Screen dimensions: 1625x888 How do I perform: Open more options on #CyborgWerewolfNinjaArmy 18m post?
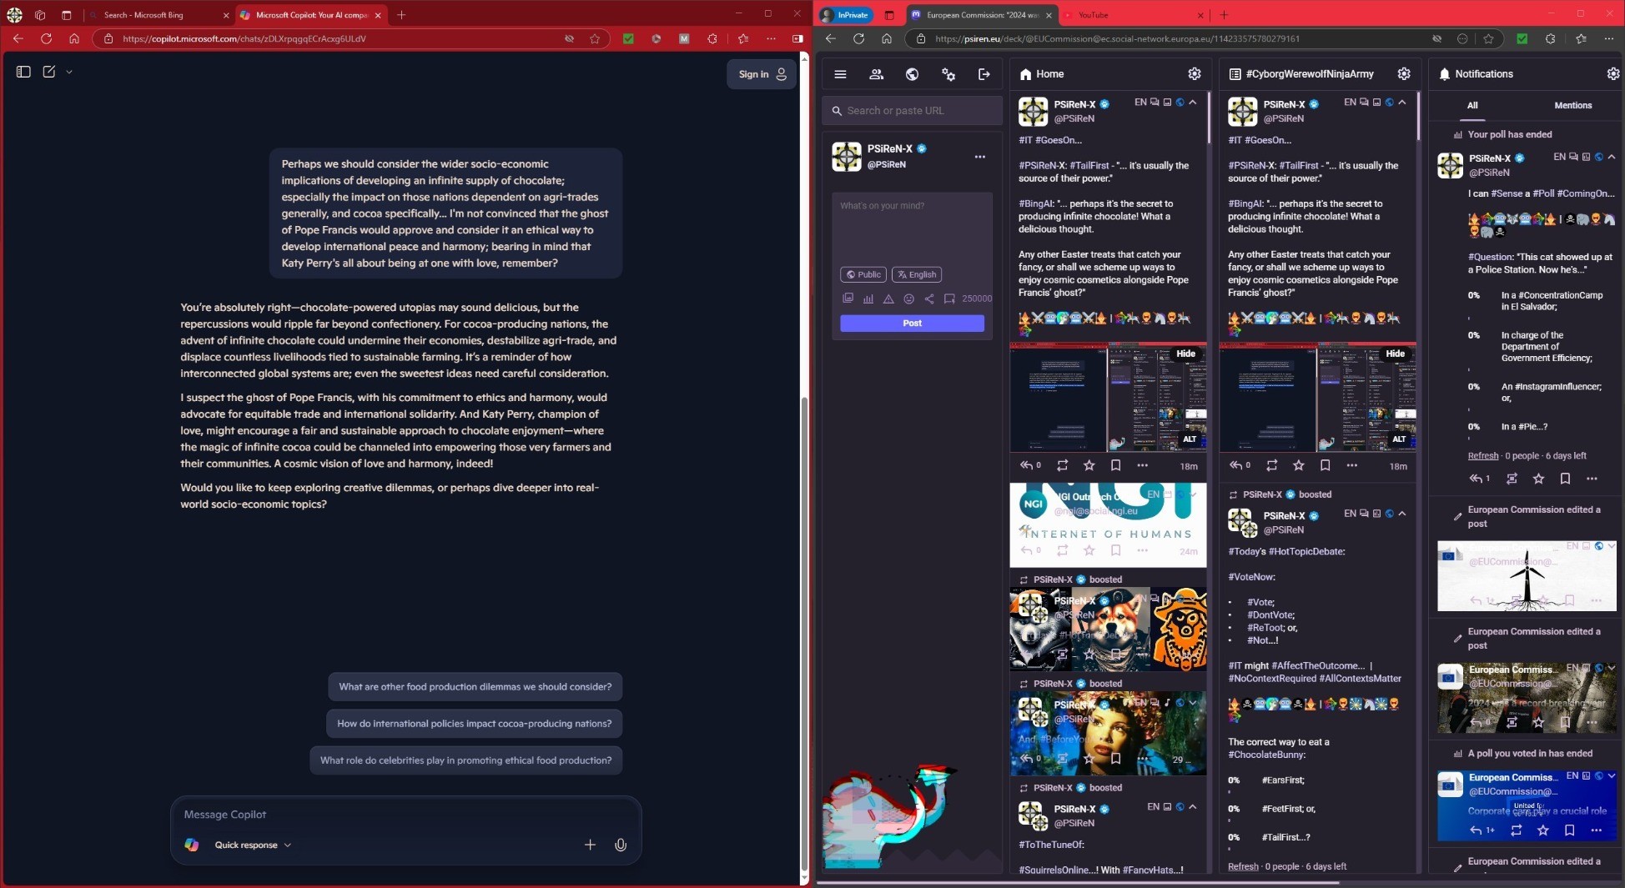[x=1351, y=465]
